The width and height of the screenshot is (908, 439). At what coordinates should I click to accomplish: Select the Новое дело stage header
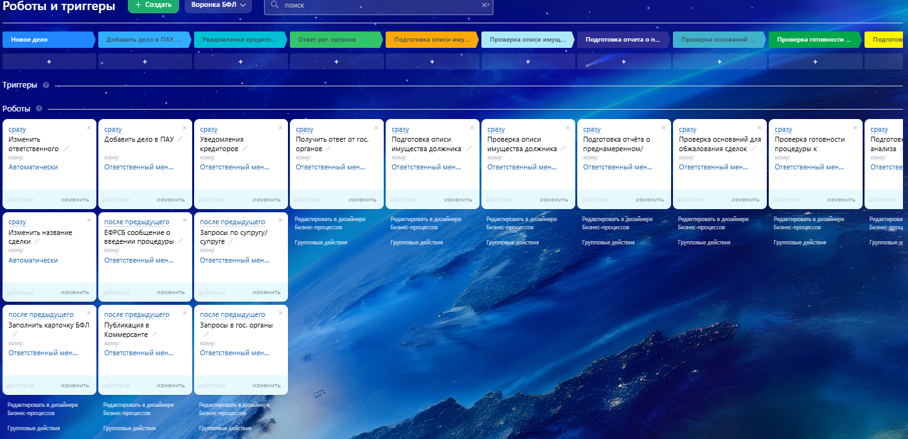coord(49,40)
